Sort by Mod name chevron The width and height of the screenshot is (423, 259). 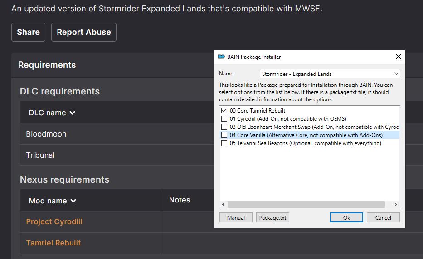(73, 201)
